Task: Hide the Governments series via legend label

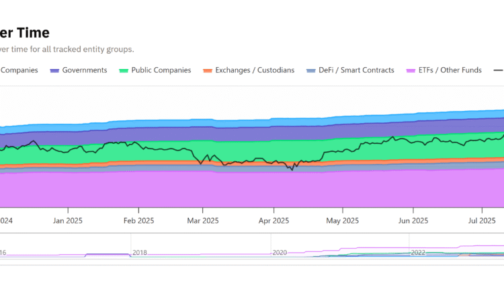Action: click(85, 70)
